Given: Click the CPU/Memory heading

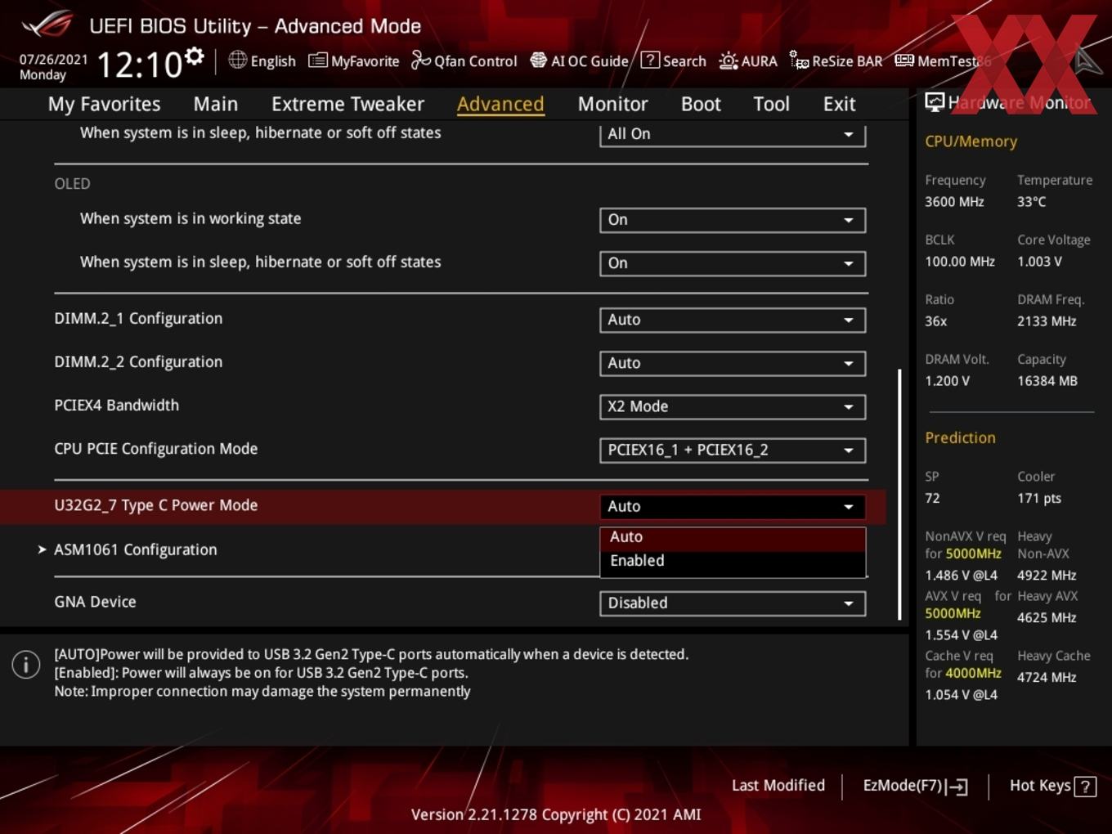Looking at the screenshot, I should pos(971,141).
